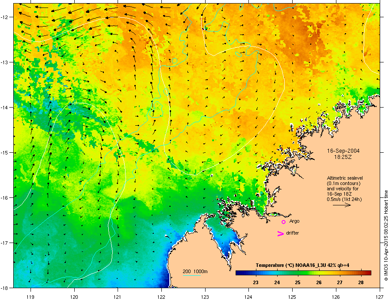Click the '23' temperature scale value
389x301 pixels.
point(256,282)
